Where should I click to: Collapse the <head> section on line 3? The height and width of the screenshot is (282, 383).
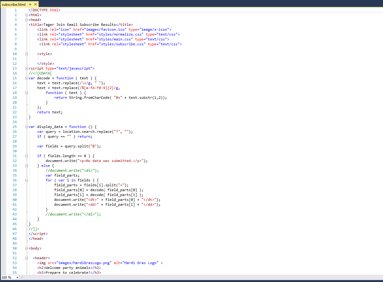tap(27, 20)
